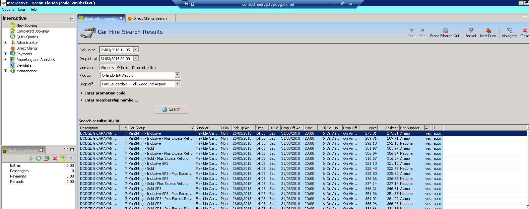Switch to Direct Clients Search tab
529x209 pixels.
coord(150,18)
